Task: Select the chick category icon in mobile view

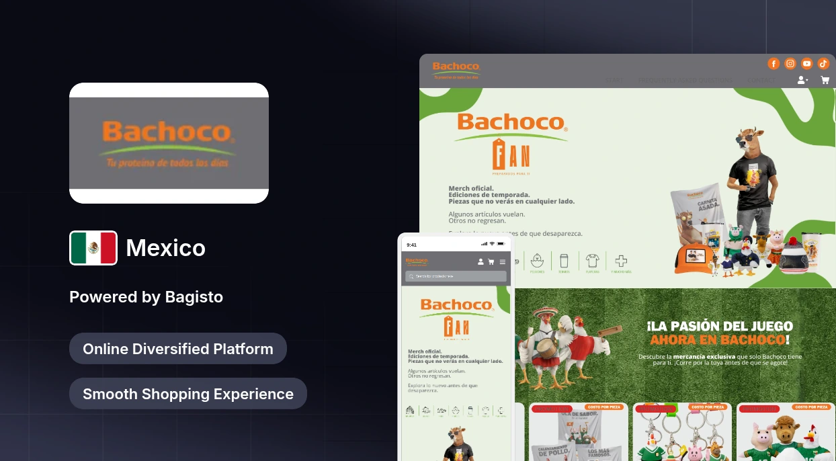Action: point(456,410)
